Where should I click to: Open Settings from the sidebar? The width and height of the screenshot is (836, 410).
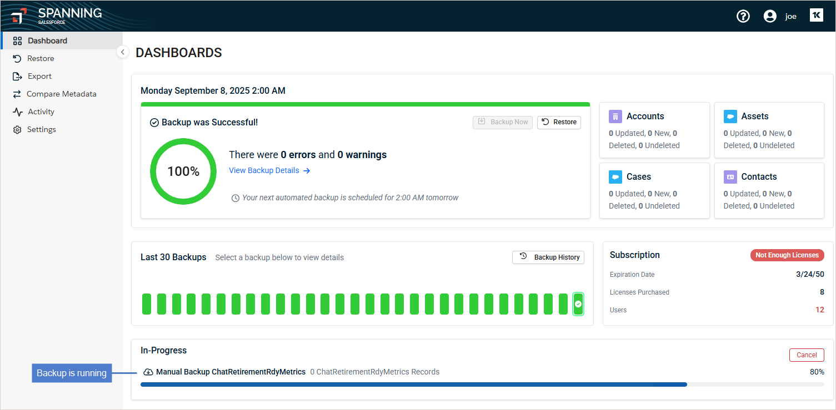click(x=42, y=129)
